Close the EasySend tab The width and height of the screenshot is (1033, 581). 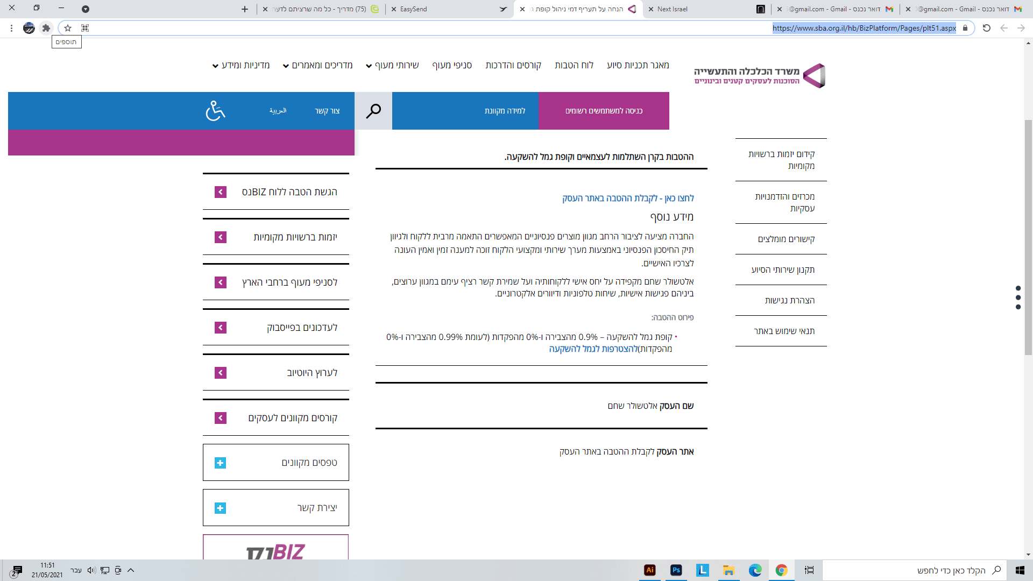394,9
